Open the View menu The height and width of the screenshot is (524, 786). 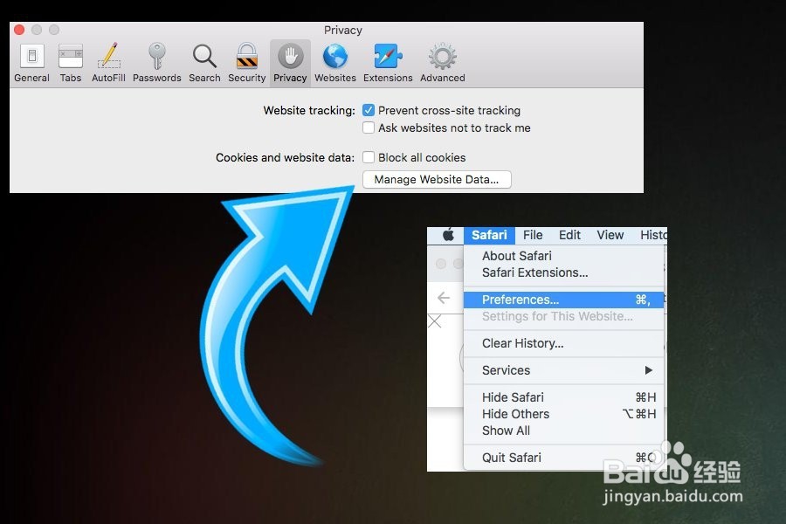610,235
